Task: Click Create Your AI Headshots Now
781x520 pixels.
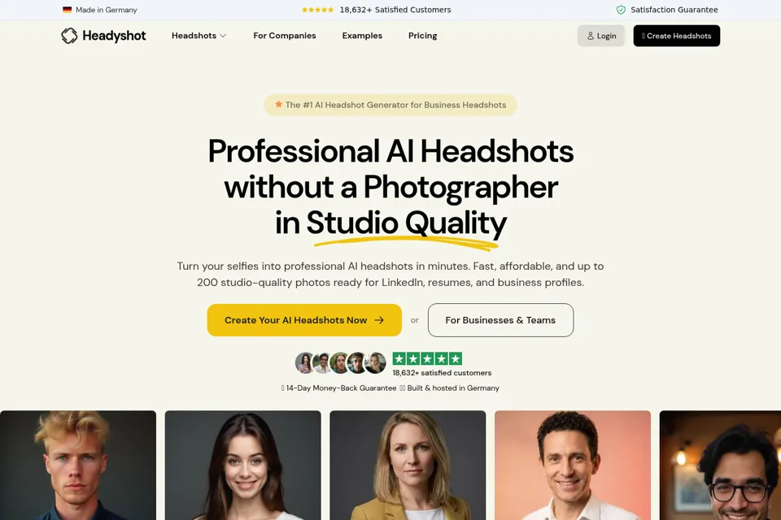Action: 304,320
